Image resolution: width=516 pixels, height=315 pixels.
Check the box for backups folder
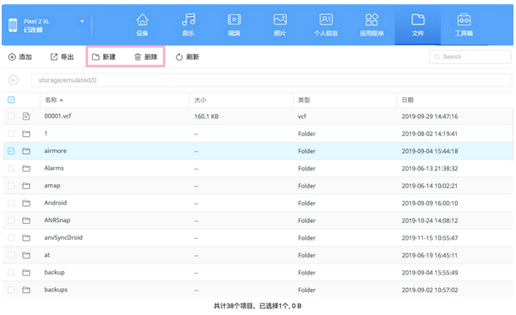pos(11,290)
